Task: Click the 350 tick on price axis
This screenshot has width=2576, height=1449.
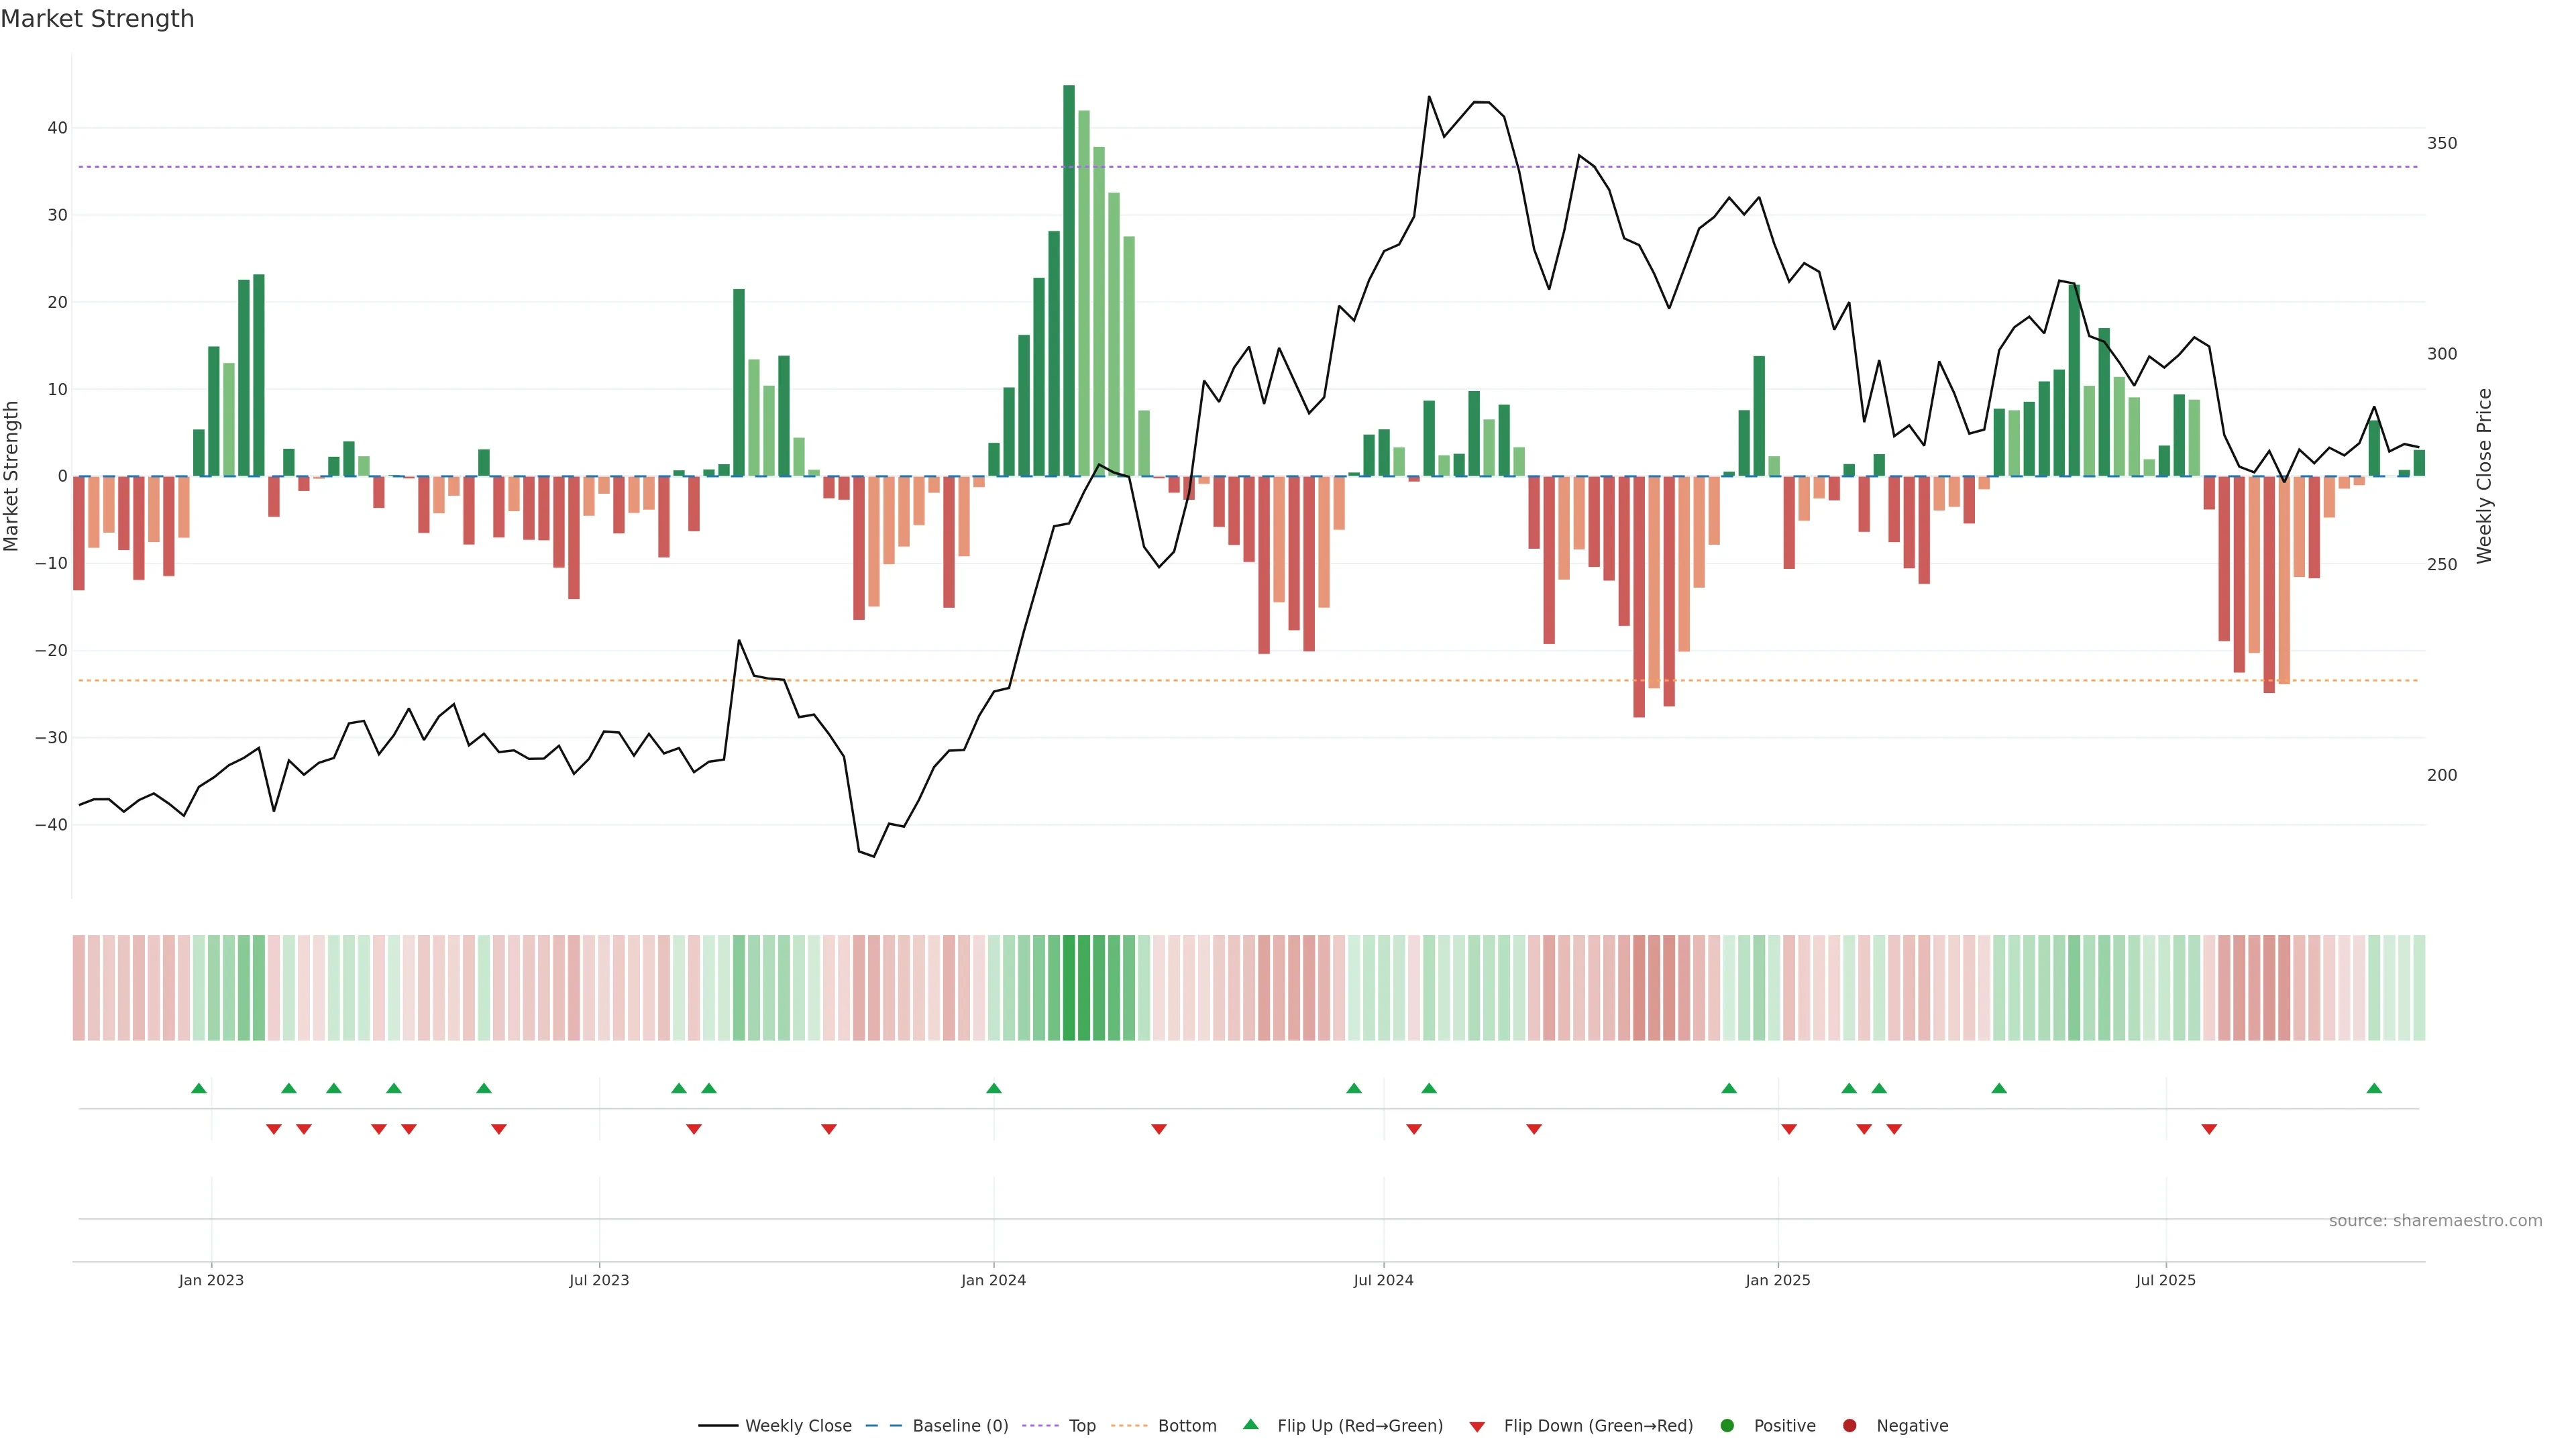Action: coord(2441,143)
